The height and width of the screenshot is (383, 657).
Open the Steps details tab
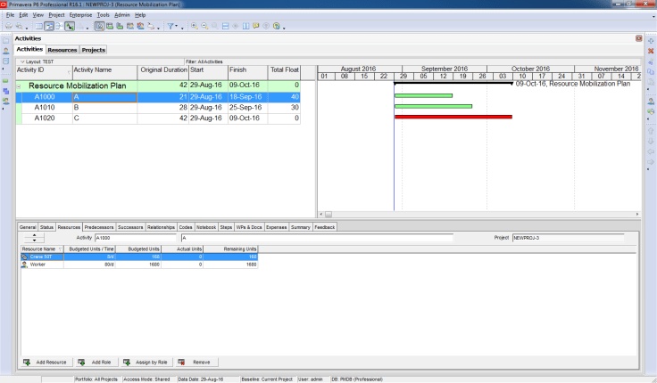click(226, 227)
